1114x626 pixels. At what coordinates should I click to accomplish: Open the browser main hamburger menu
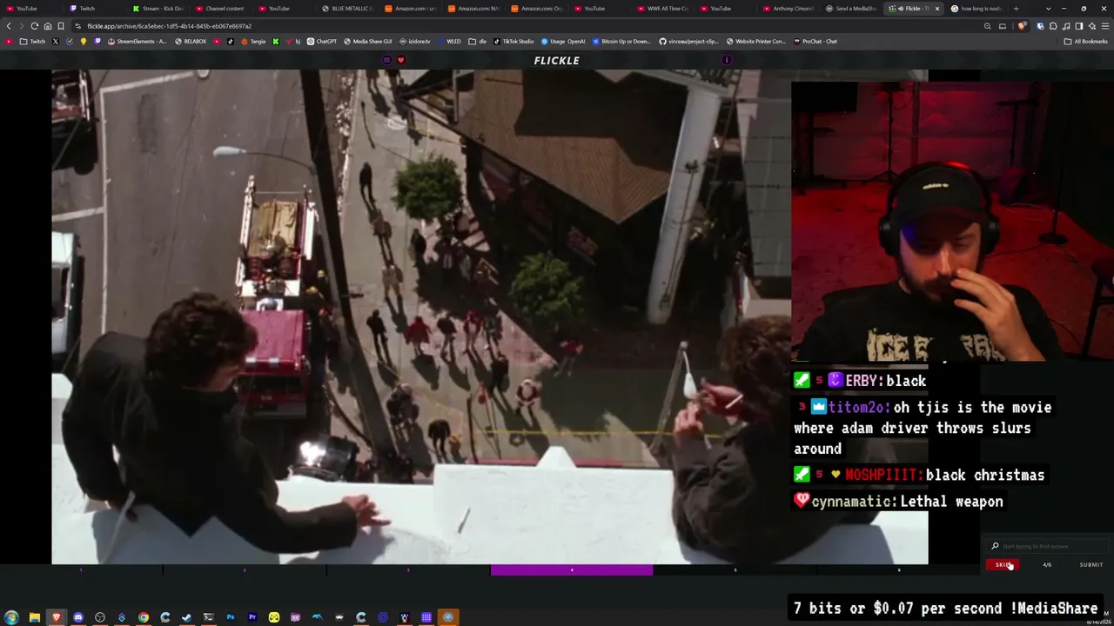pyautogui.click(x=1104, y=26)
